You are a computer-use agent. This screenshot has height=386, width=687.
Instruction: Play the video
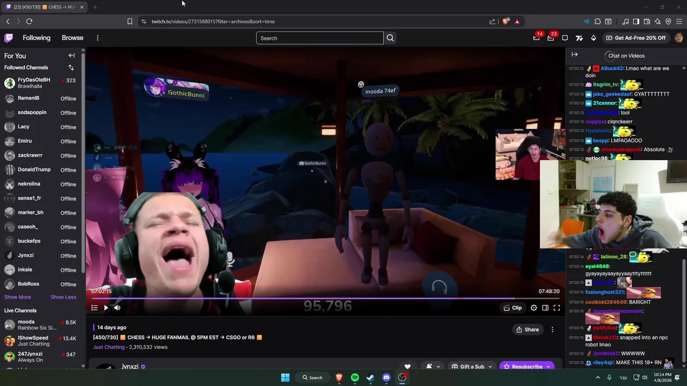(x=106, y=308)
